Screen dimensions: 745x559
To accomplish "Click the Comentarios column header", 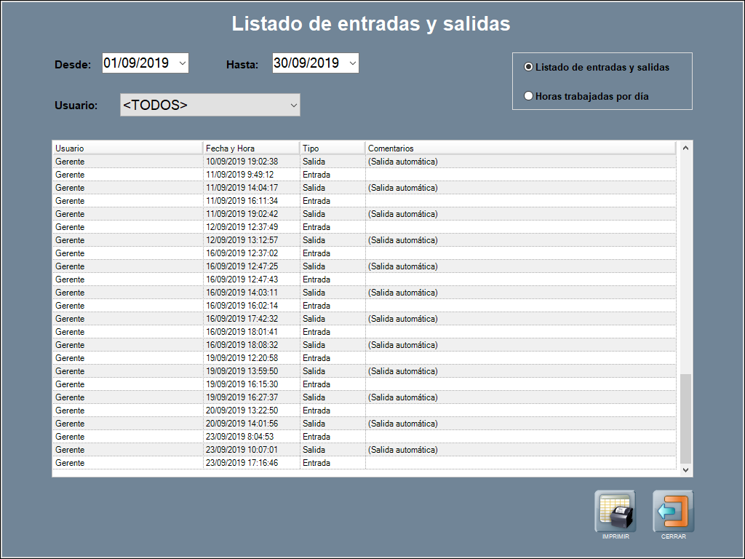I will (x=520, y=148).
